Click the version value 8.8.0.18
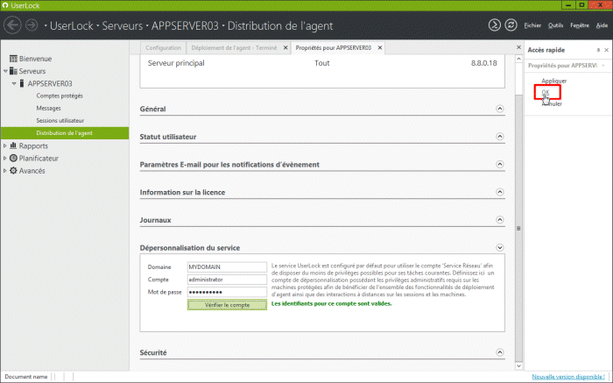This screenshot has height=383, width=613. (484, 63)
